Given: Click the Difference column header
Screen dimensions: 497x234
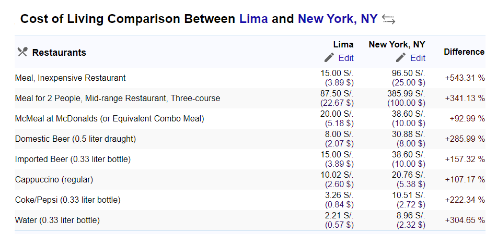Looking at the screenshot, I should [464, 52].
